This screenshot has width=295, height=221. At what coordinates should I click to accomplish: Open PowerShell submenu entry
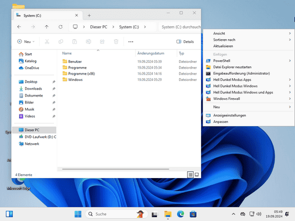coord(249,61)
